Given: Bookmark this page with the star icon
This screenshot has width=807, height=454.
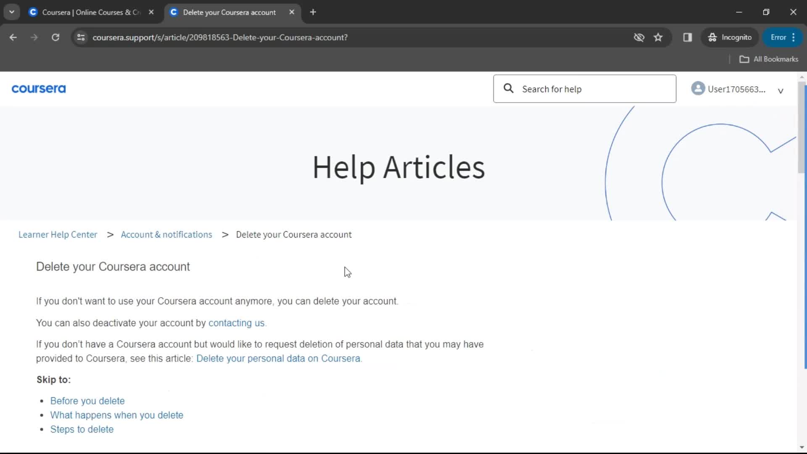Looking at the screenshot, I should point(658,37).
